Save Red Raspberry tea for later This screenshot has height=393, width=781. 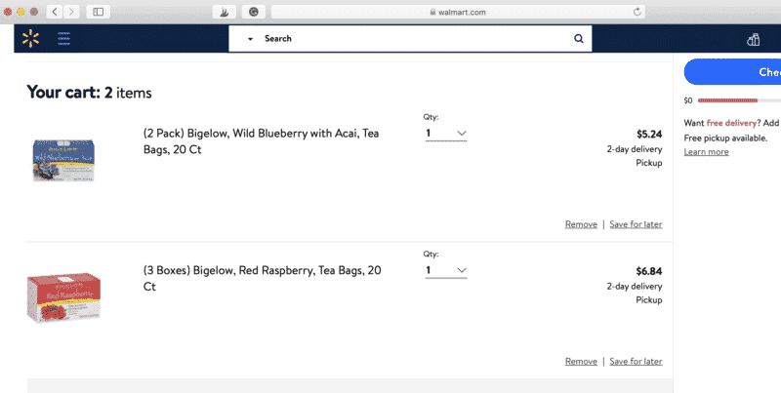[x=636, y=362]
